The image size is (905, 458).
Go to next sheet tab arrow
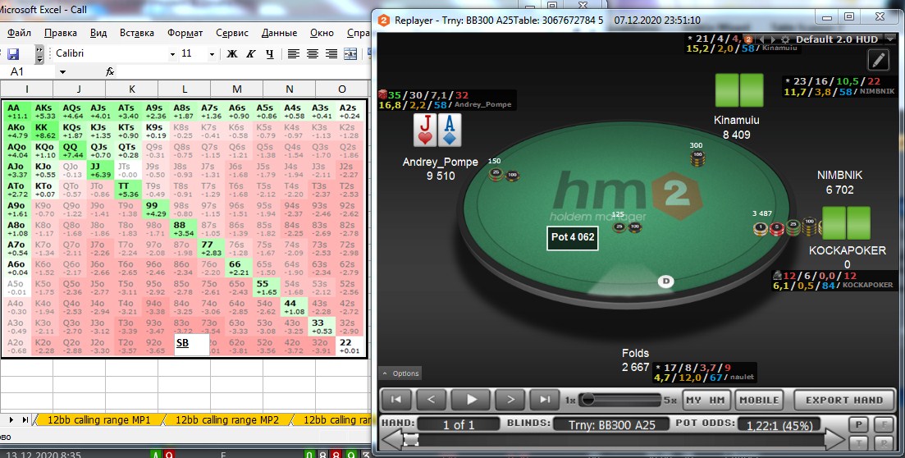pos(11,420)
